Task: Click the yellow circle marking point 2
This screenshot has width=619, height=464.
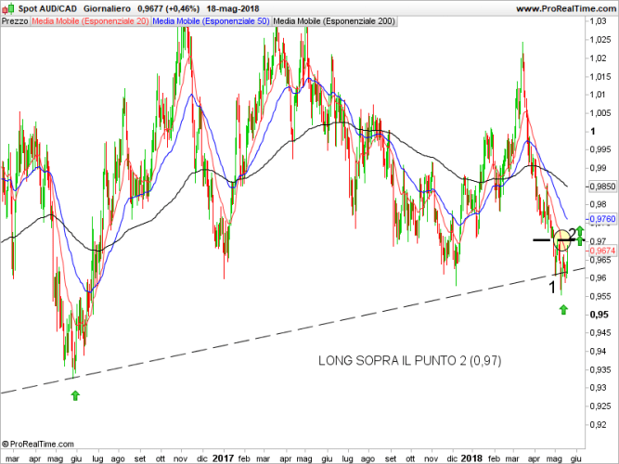Action: point(561,239)
